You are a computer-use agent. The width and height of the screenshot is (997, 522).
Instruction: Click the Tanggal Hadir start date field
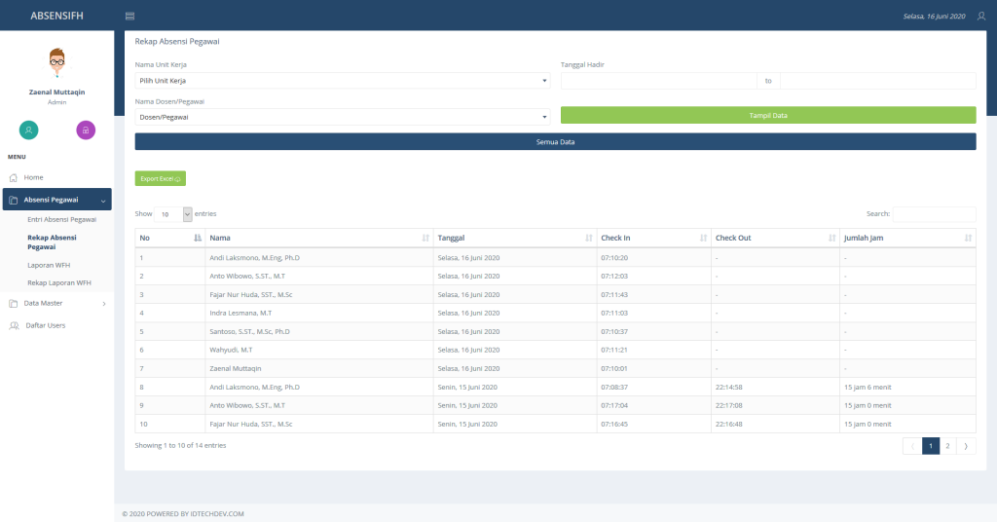pyautogui.click(x=659, y=81)
